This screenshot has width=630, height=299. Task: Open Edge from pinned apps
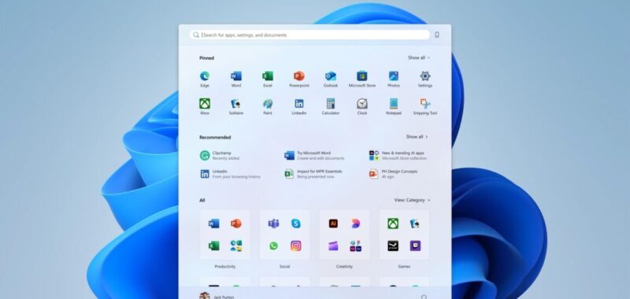point(205,79)
